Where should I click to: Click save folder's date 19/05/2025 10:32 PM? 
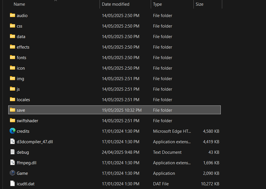122,110
